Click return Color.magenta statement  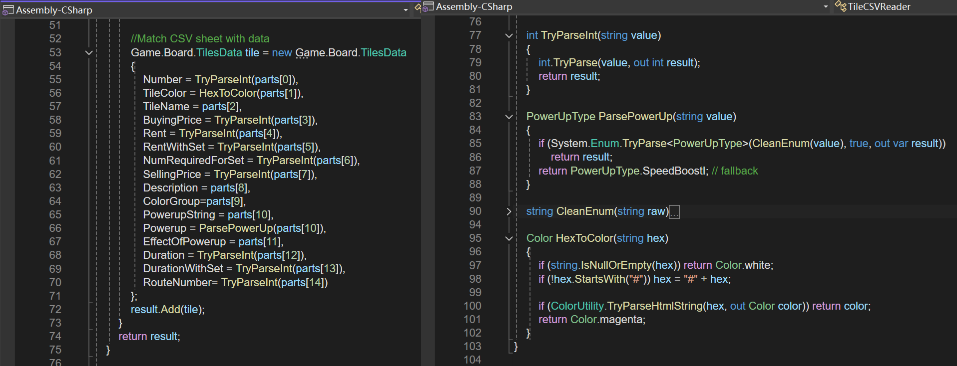pos(591,320)
